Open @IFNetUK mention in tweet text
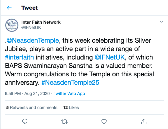 pos(110,57)
